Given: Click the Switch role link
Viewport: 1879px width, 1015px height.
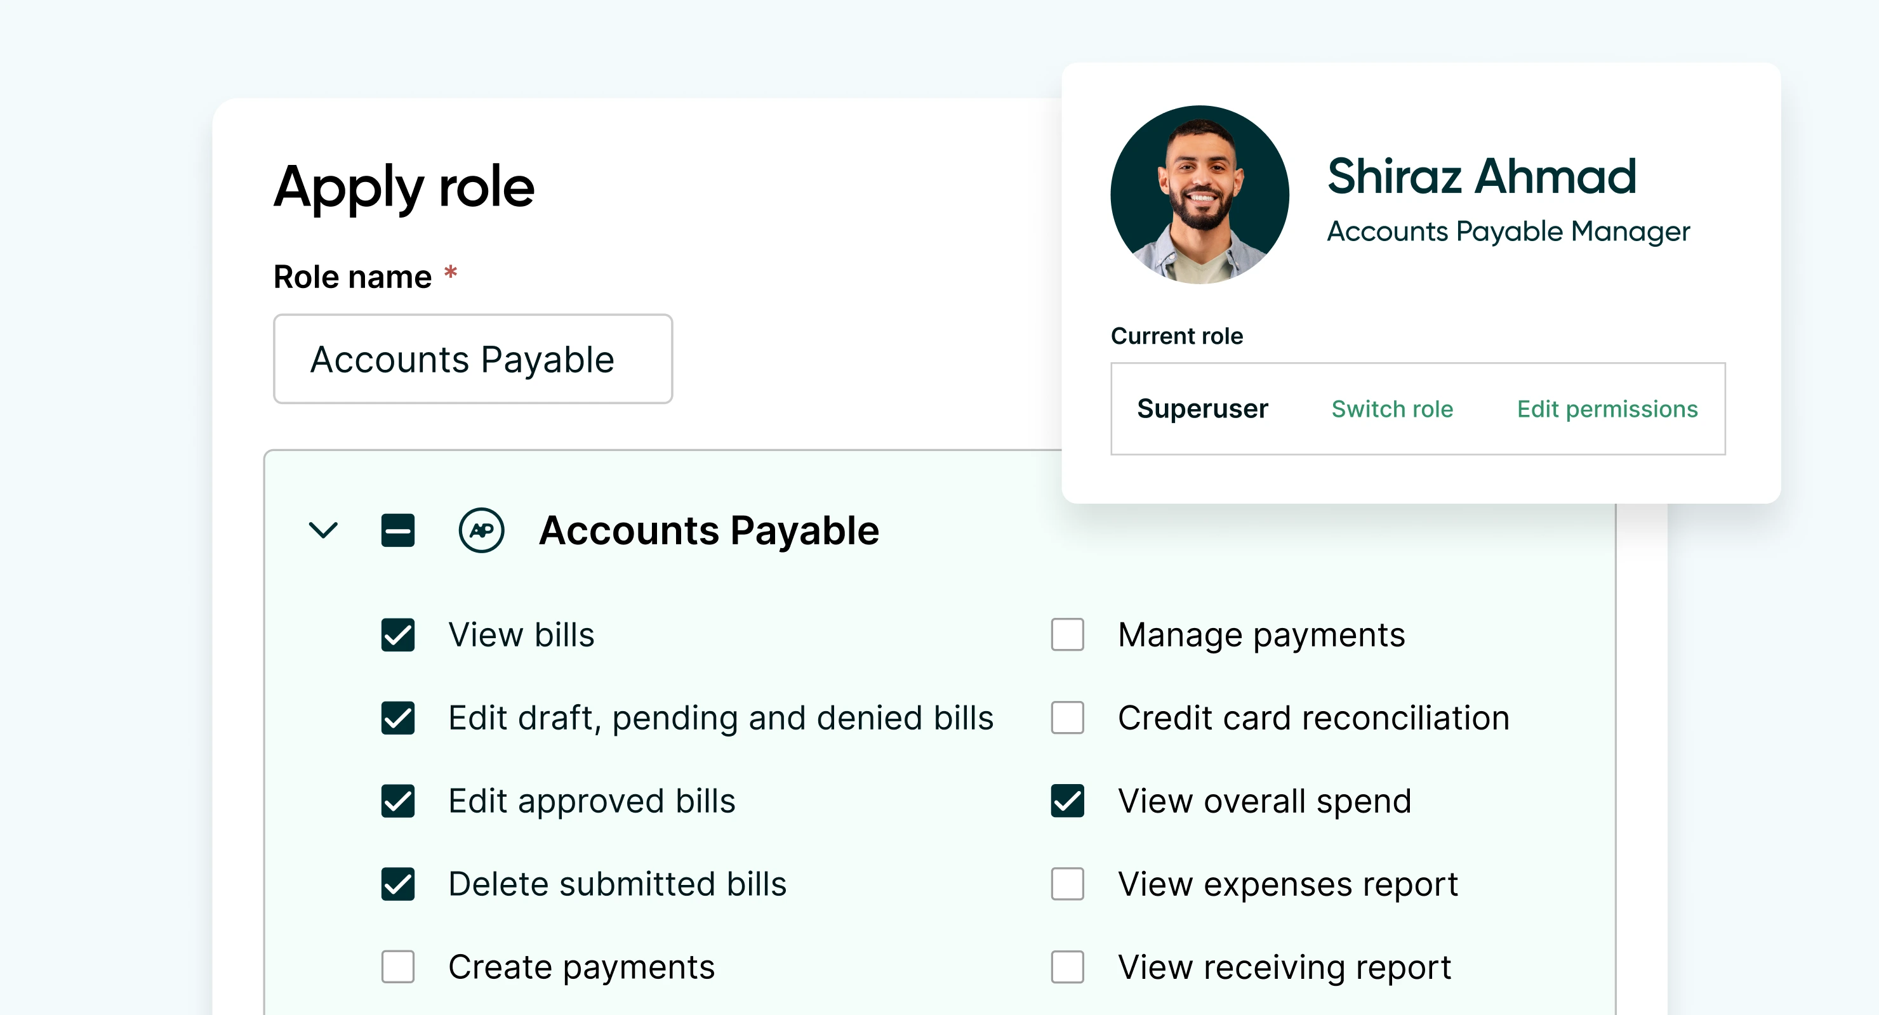Looking at the screenshot, I should click(x=1391, y=409).
